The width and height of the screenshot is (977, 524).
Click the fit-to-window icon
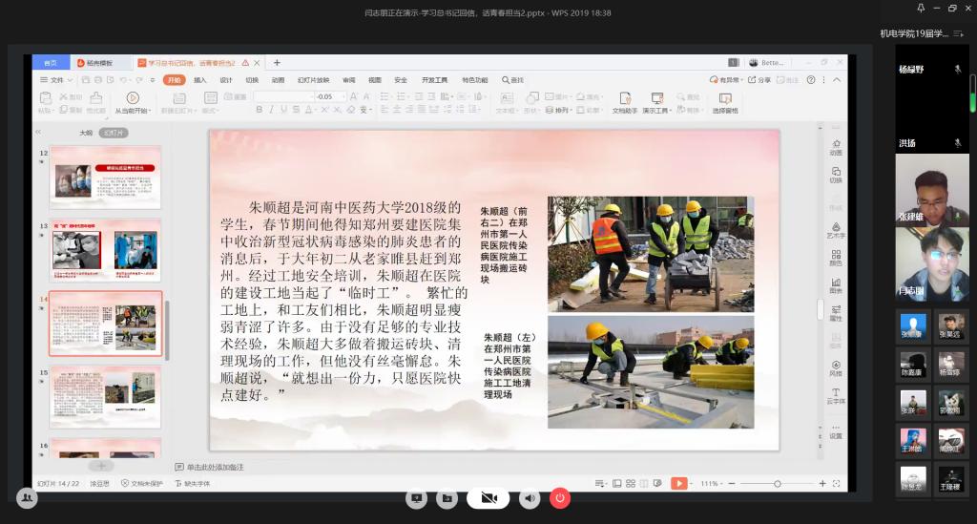click(x=836, y=484)
